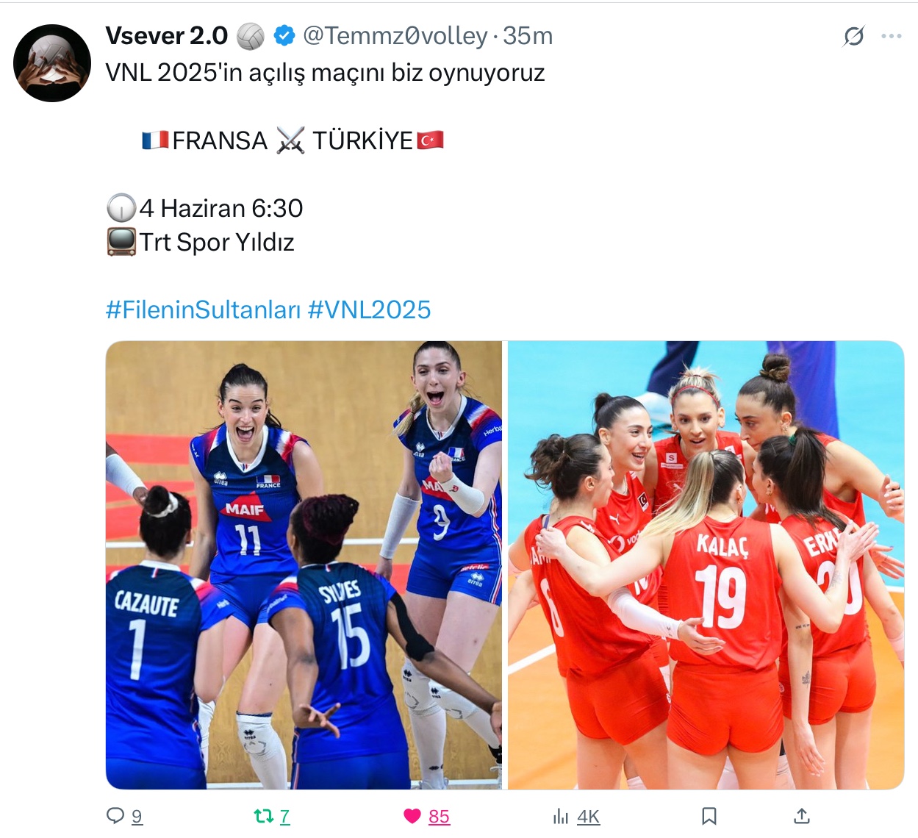Open the Vsever 2.0 display name
Screen dimensions: 918x838
click(167, 35)
